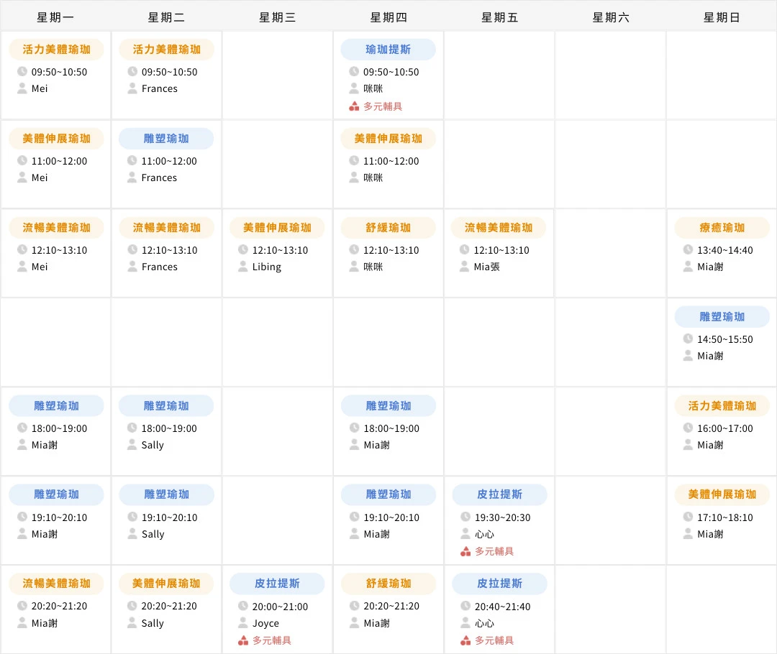Click the 多元輔具 icon on Friday's 19:30 皮拉提斯
777x654 pixels.
[x=464, y=551]
